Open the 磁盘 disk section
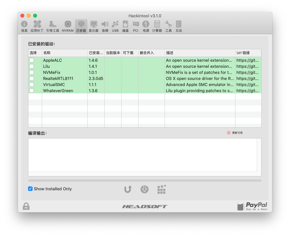The width and height of the screenshot is (290, 236). pyautogui.click(x=125, y=26)
